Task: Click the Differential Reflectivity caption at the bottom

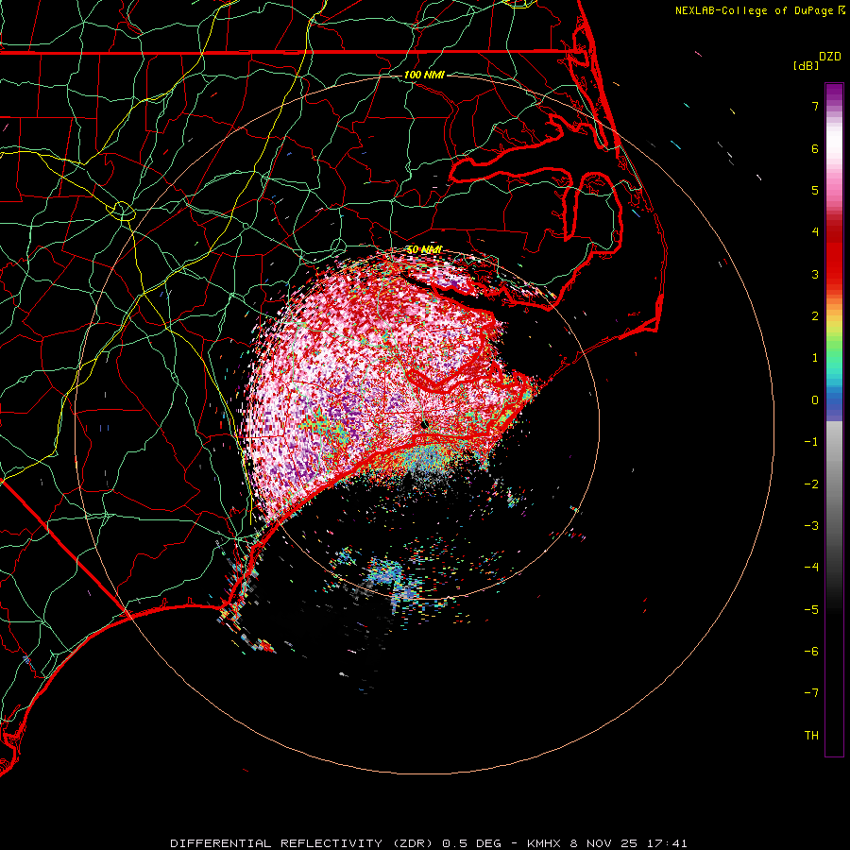Action: click(428, 843)
